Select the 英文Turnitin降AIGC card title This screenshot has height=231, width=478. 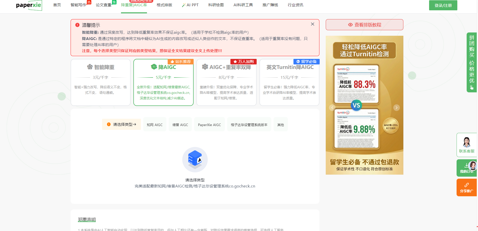click(290, 67)
